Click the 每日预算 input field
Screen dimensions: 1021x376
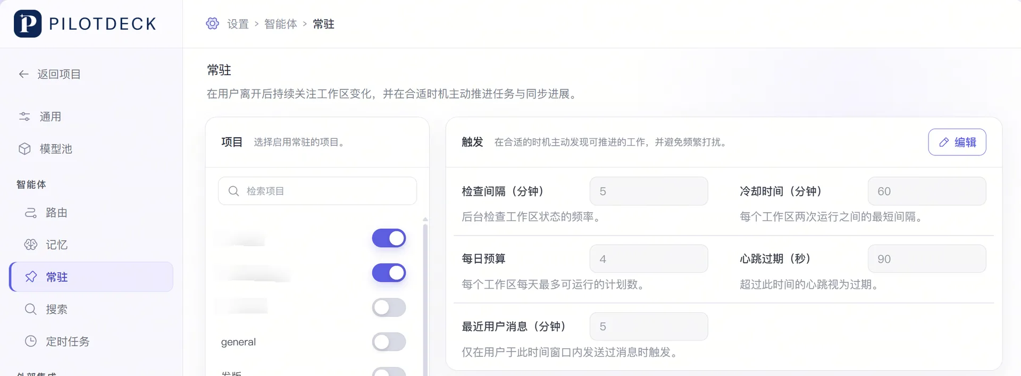649,258
